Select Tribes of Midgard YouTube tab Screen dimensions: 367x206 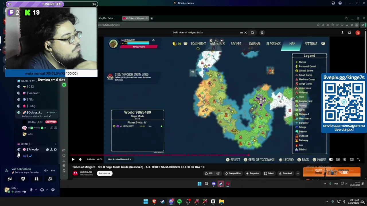135,18
